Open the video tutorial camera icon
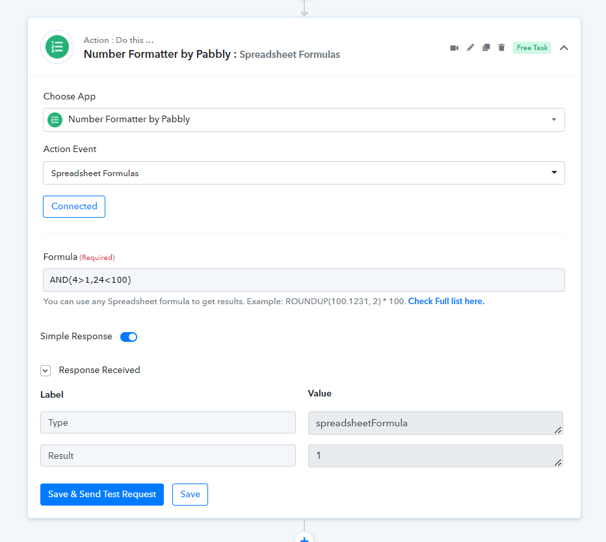The image size is (606, 542). click(454, 47)
